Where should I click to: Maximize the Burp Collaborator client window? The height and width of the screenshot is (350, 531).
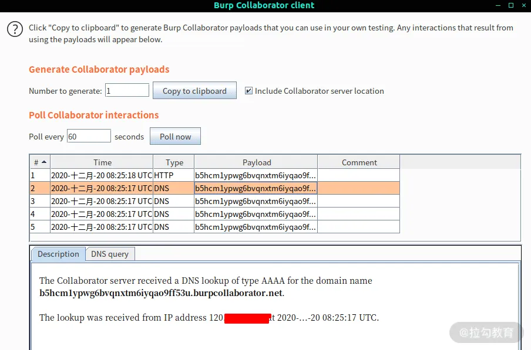(511, 5)
